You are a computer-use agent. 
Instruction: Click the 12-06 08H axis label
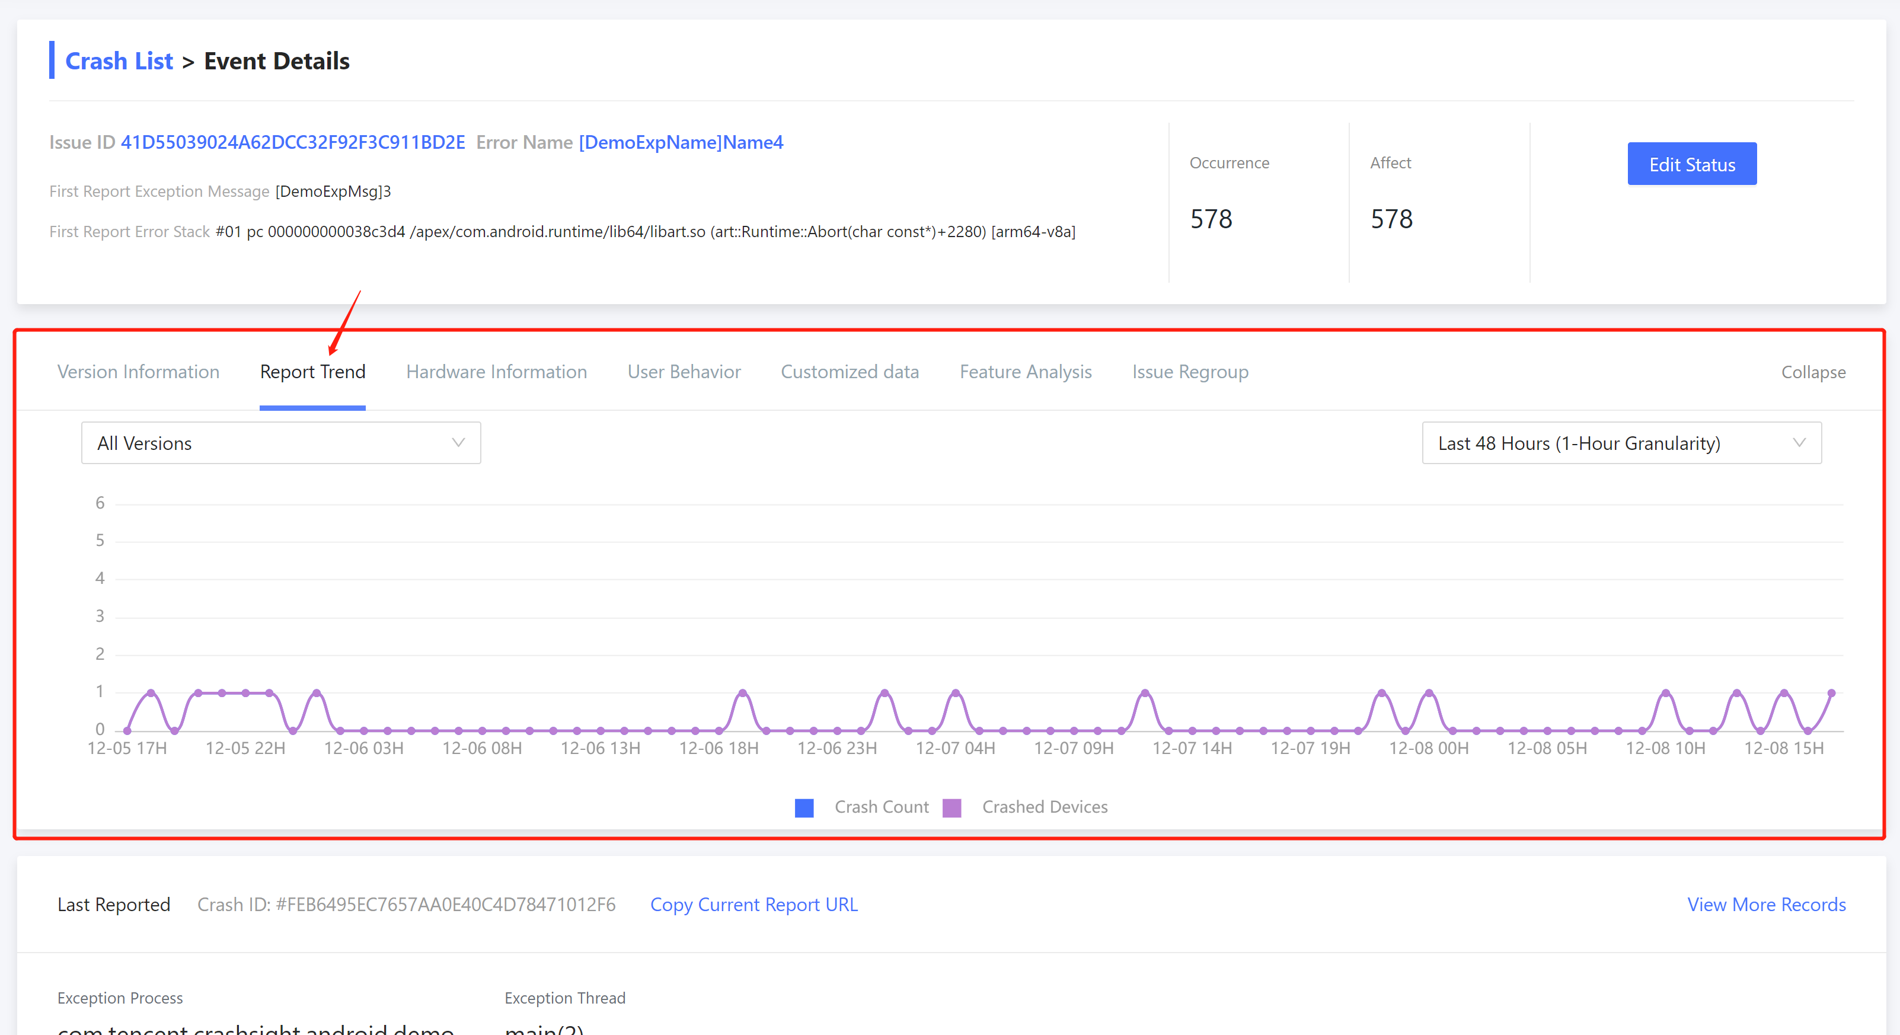(481, 748)
